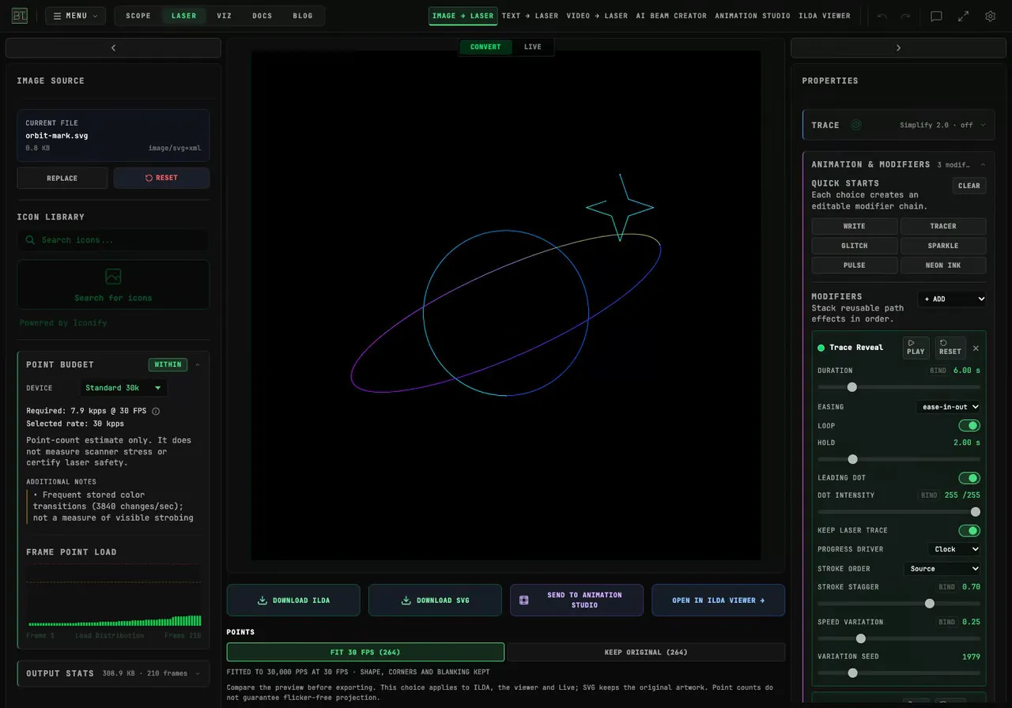1012x708 pixels.
Task: Click the BL app logo
Action: (20, 16)
